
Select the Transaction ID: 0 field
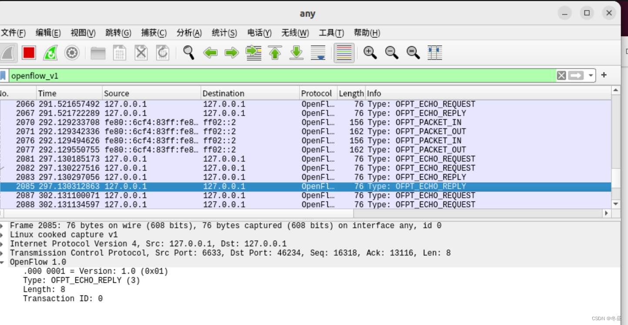pyautogui.click(x=63, y=299)
